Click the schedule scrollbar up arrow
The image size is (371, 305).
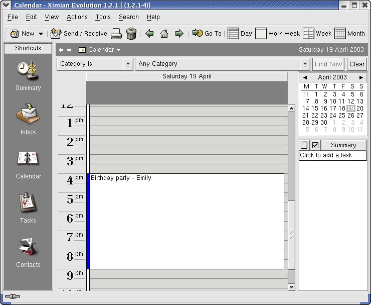pyautogui.click(x=291, y=109)
